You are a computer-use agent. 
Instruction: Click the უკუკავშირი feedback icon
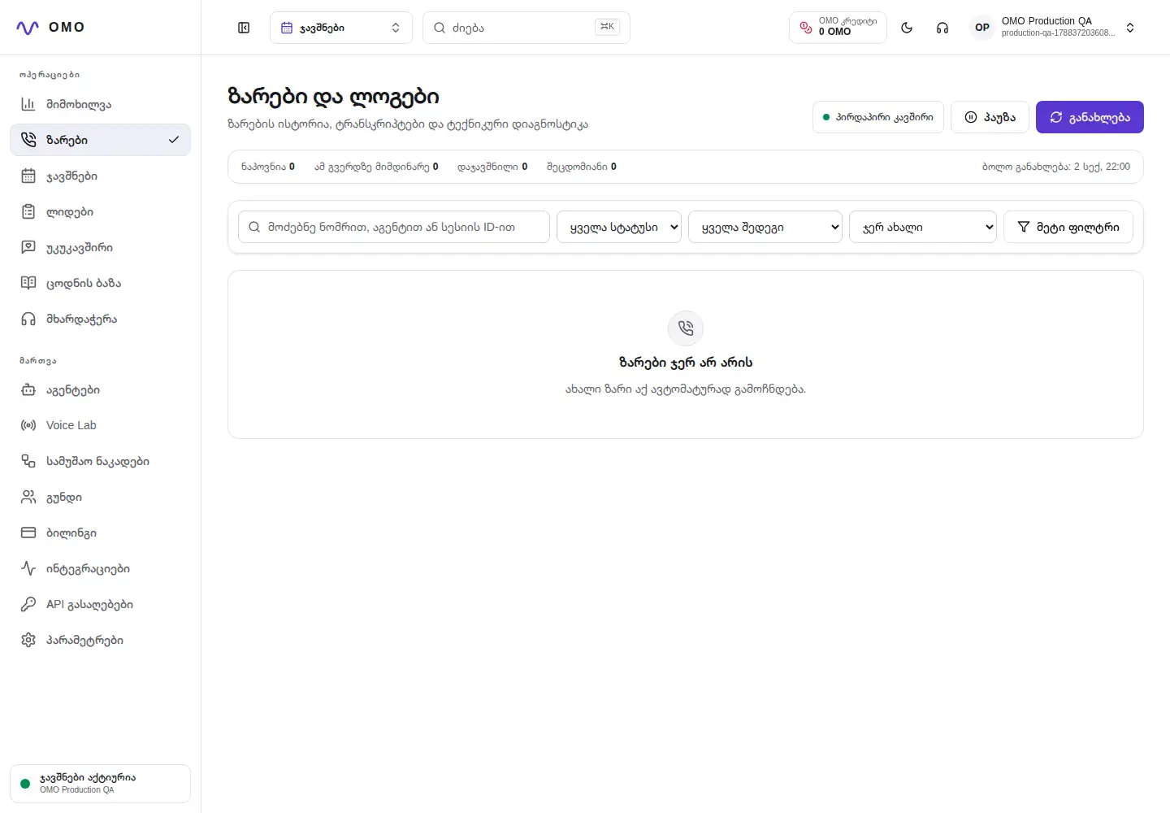click(28, 247)
